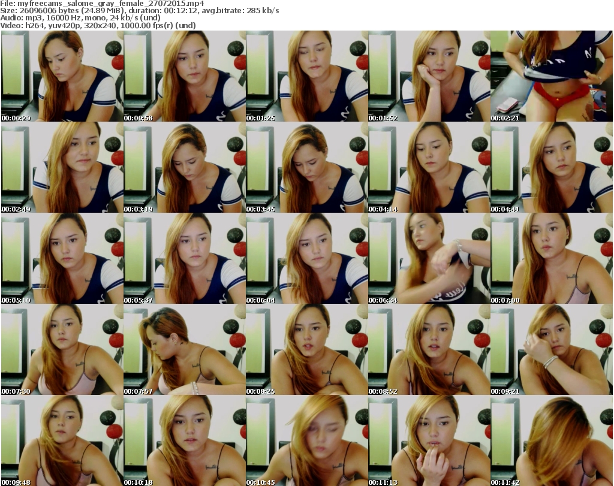Pick the thumbnail stamped 00:11:13
This screenshot has width=614, height=486.
click(x=429, y=440)
